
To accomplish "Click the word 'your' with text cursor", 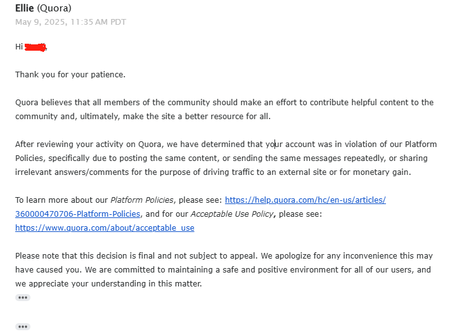I will click(x=274, y=145).
